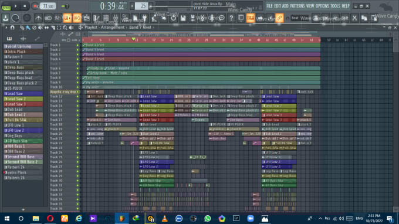Viewport: 399px width, 224px height.
Task: Select the Lead Saw pattern in the list
Action: [23, 94]
